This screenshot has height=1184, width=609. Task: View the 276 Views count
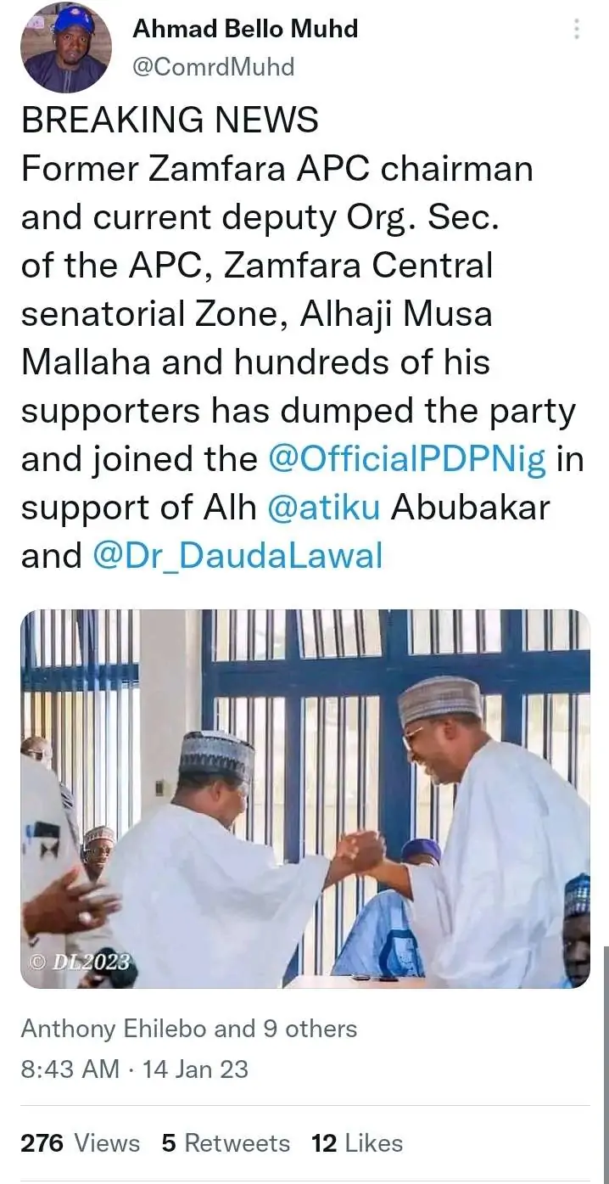click(80, 1143)
